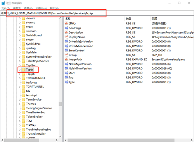Select the Tcpip key folder icon
194x142 pixels.
point(23,70)
